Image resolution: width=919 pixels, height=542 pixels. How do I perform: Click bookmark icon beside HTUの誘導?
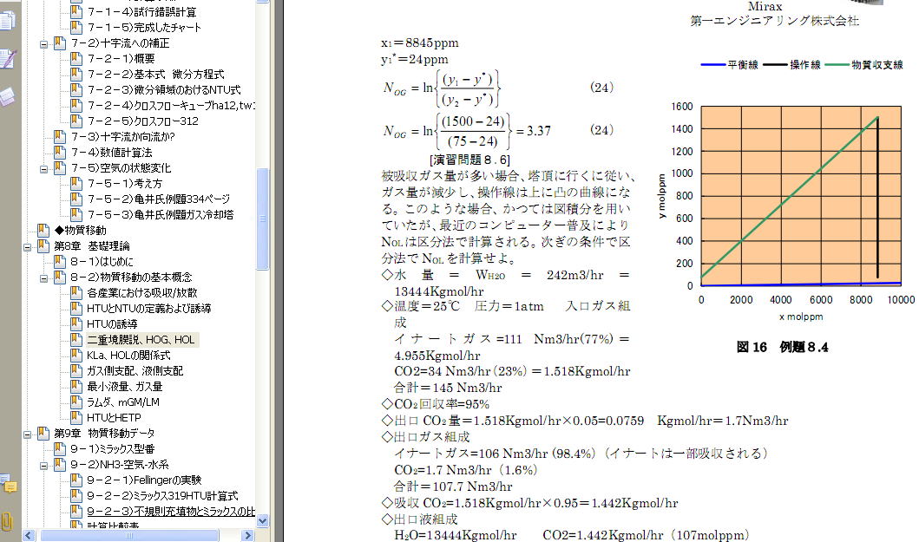point(76,323)
